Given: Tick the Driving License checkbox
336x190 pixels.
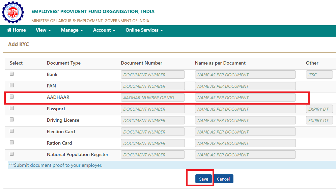Looking at the screenshot, I should 12,119.
